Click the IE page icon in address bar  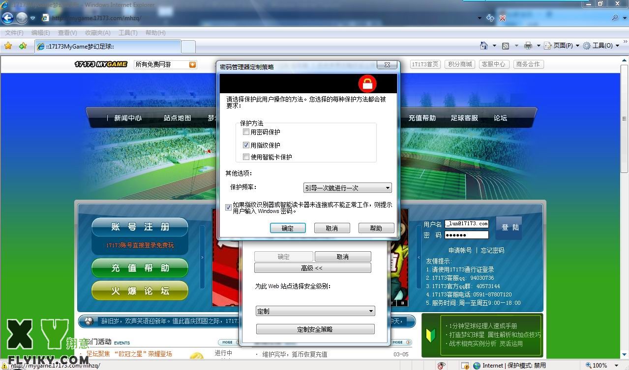pos(45,18)
